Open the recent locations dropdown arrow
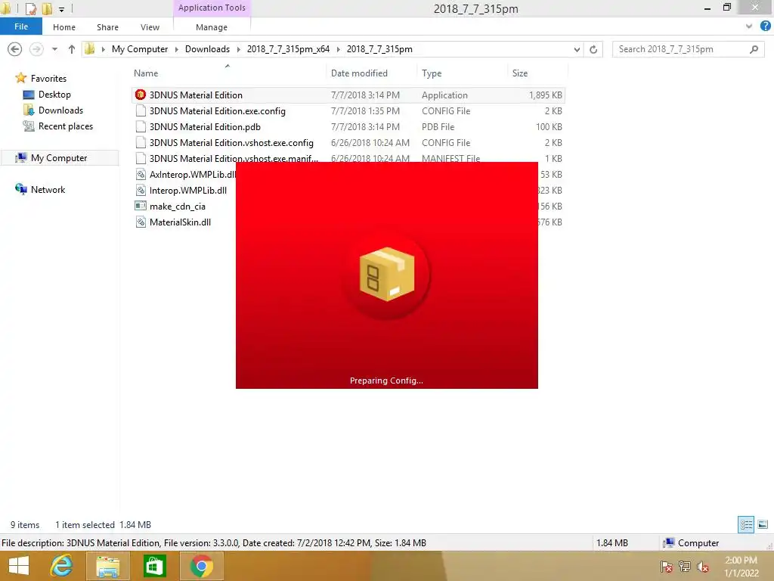This screenshot has height=581, width=774. click(54, 49)
